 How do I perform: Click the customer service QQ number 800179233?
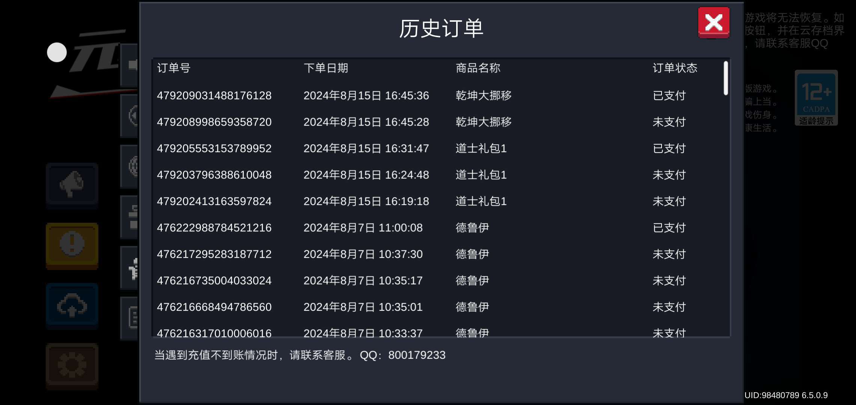tap(417, 355)
